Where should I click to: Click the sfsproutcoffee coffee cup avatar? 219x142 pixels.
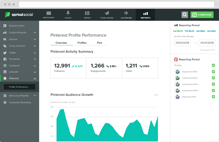coord(177,97)
